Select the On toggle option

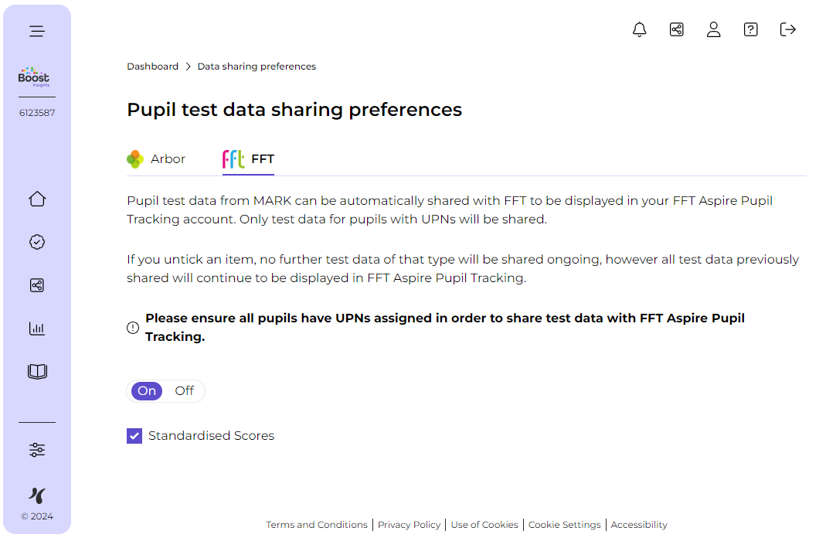pyautogui.click(x=147, y=391)
